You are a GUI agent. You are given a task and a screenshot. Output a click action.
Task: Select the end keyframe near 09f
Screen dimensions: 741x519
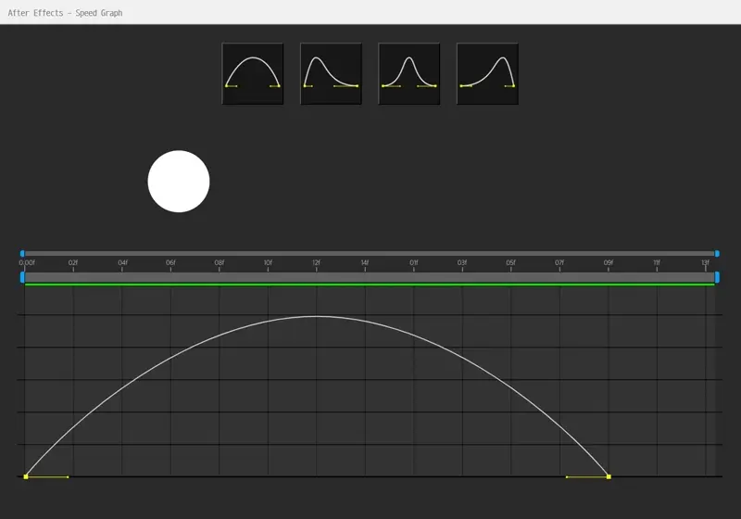609,476
